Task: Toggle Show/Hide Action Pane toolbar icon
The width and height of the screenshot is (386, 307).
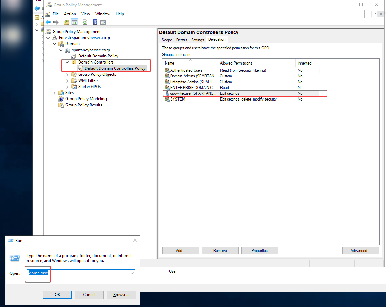Action: (103, 22)
